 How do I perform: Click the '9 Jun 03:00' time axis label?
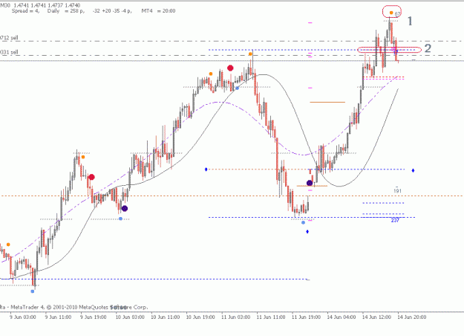pyautogui.click(x=23, y=317)
